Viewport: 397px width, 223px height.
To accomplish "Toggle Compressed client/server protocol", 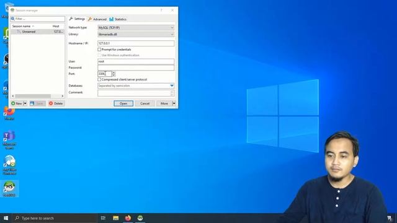I will 99,79.
